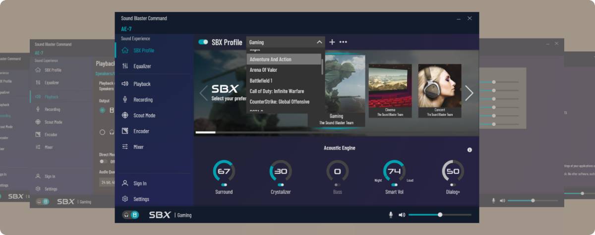Click microphone icon in right background window
The width and height of the screenshot is (595, 235).
[x=493, y=200]
